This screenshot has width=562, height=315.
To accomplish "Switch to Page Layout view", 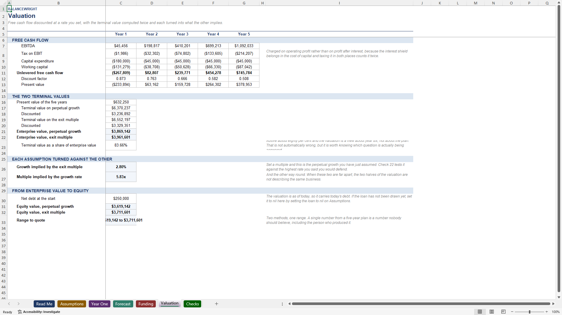I will (492, 312).
